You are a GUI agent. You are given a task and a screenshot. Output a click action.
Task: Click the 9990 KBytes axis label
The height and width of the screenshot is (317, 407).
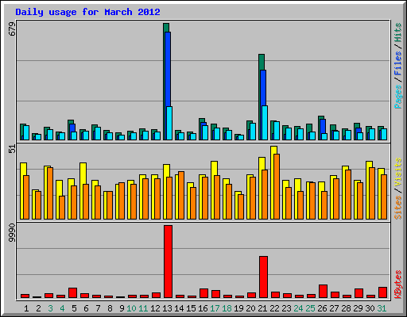[x=12, y=233]
